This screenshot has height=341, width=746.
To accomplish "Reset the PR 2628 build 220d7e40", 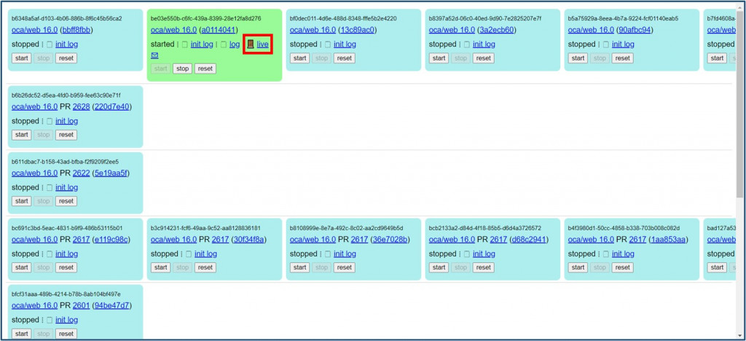I will [66, 135].
